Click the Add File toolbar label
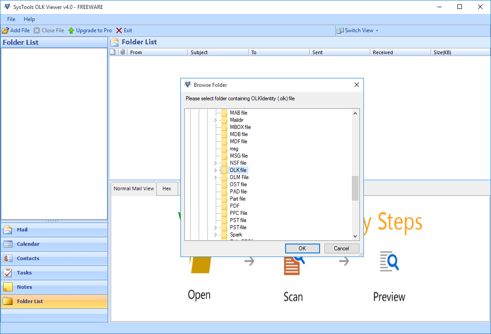The width and height of the screenshot is (491, 334). 20,30
